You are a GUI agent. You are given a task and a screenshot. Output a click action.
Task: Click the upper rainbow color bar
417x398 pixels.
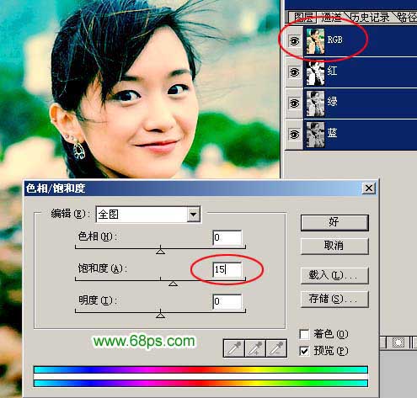click(x=200, y=369)
